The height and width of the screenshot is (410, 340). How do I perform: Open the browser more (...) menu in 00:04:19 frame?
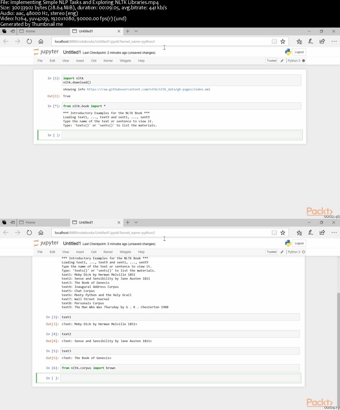[334, 233]
